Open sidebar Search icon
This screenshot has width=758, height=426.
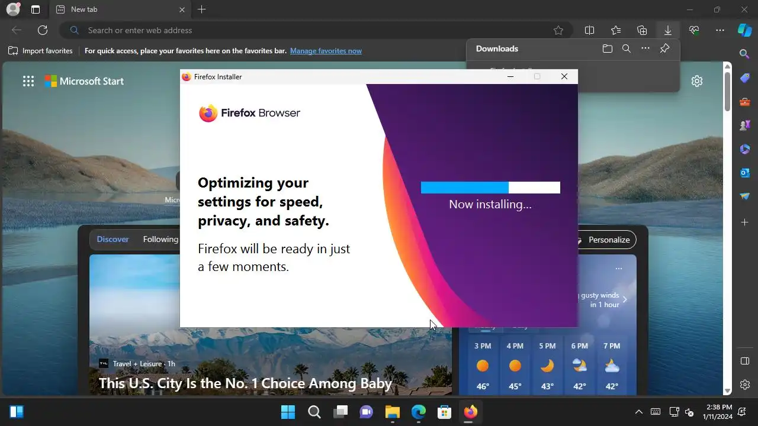point(745,54)
